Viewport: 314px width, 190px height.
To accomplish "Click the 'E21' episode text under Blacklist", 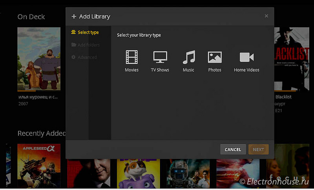I will 278,111.
